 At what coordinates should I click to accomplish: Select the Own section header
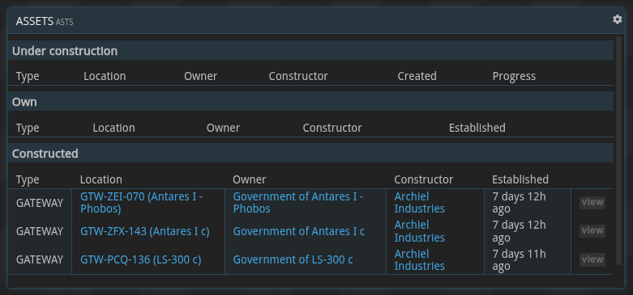[x=310, y=102]
